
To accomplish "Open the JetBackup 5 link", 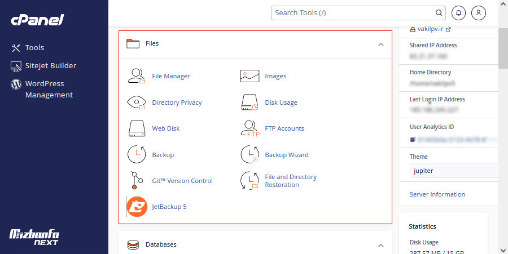I will 169,207.
